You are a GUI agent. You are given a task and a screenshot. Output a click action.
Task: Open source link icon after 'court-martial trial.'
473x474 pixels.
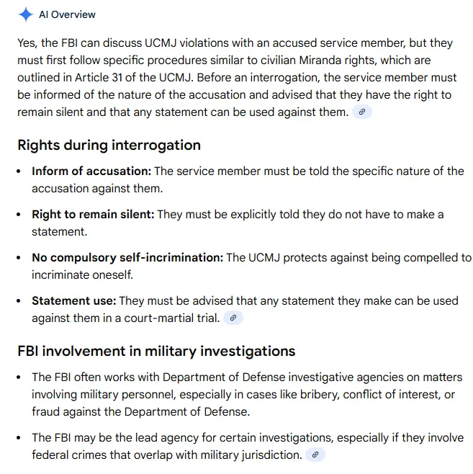[x=233, y=318]
